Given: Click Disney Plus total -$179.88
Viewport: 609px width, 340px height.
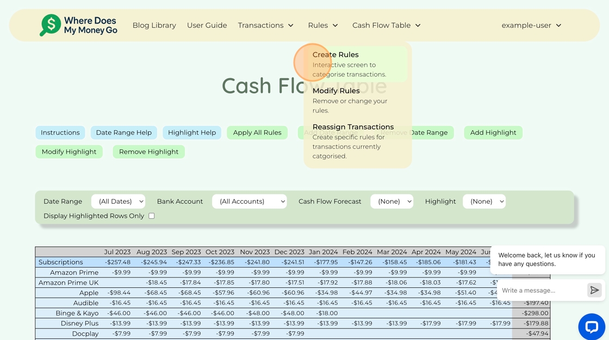Looking at the screenshot, I should click(535, 323).
